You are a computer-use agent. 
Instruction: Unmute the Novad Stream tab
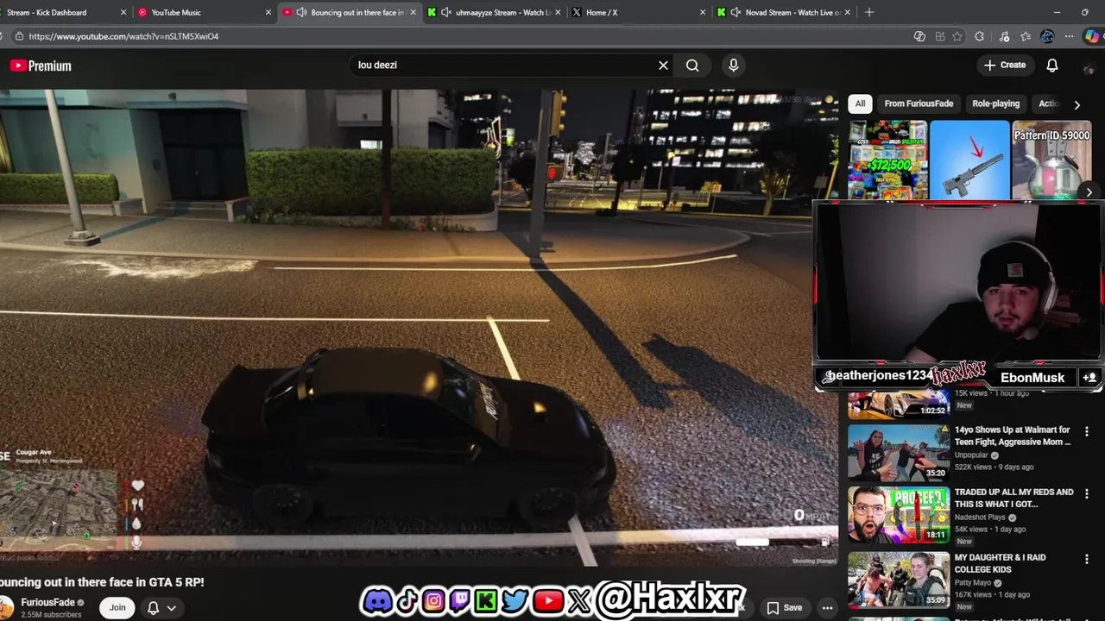coord(736,12)
